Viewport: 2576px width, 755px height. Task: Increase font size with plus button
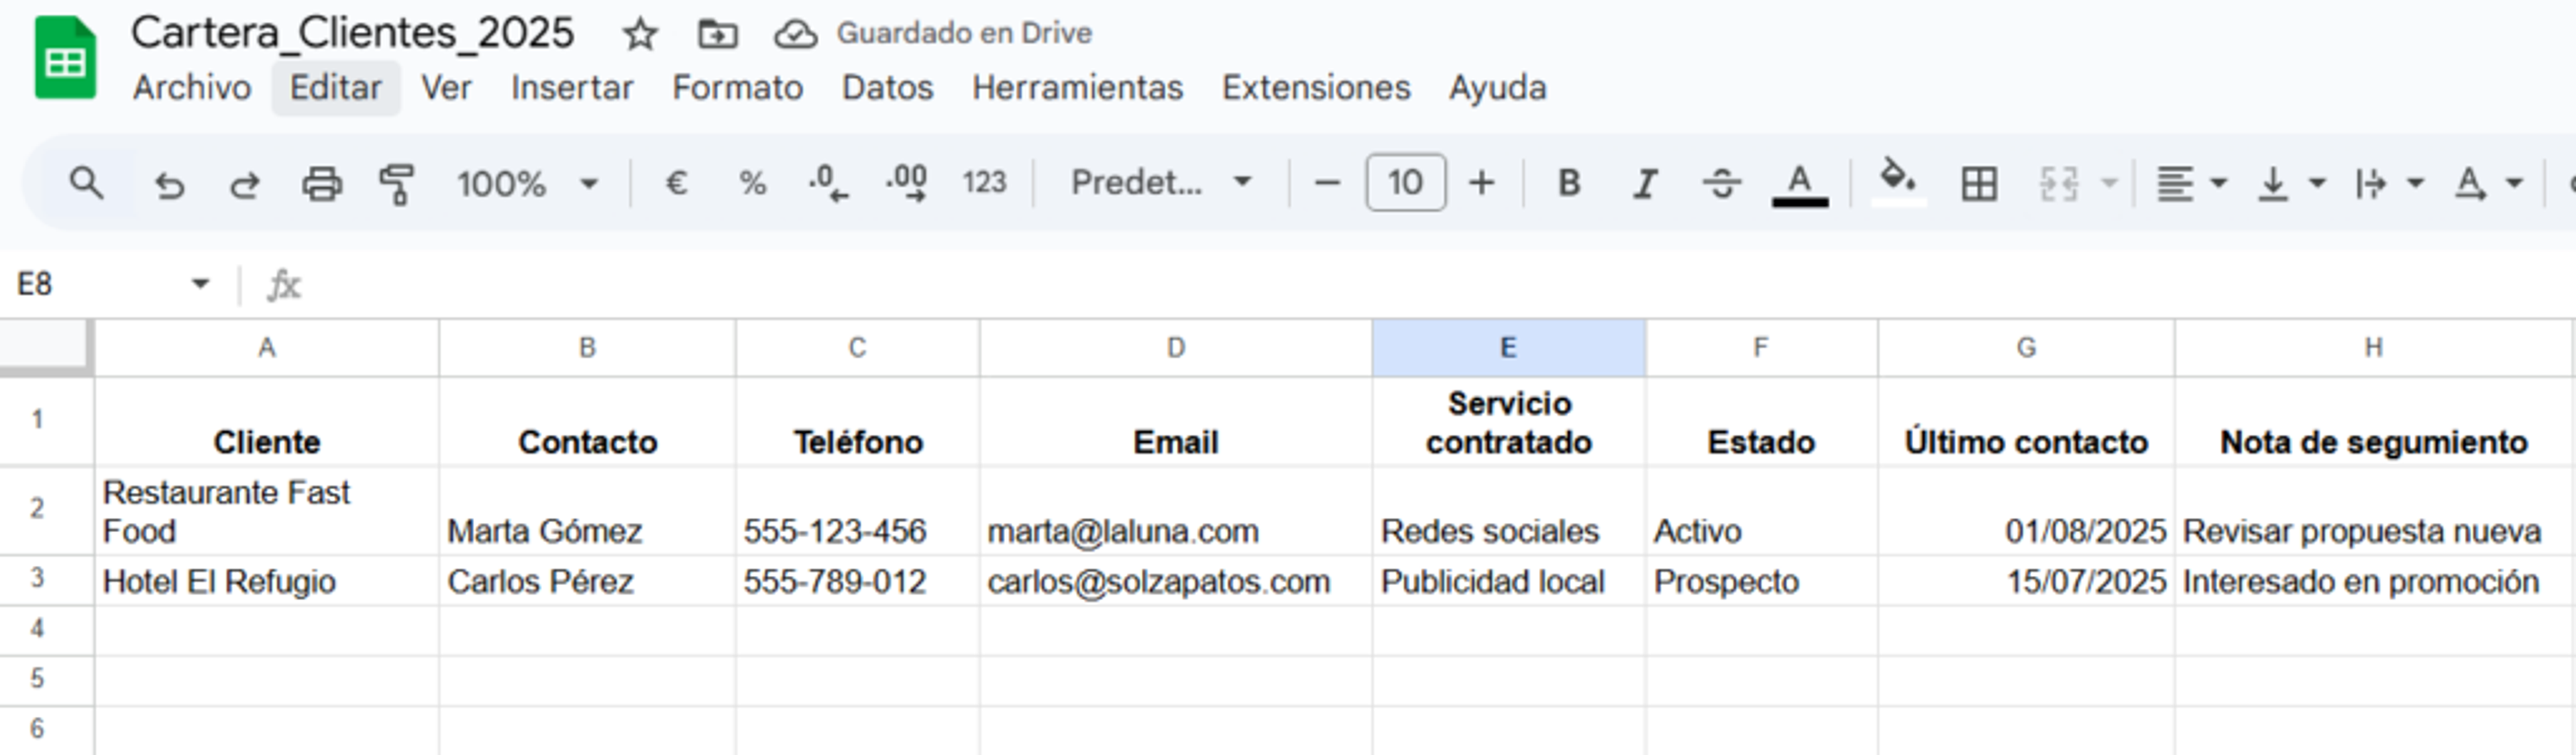point(1481,183)
